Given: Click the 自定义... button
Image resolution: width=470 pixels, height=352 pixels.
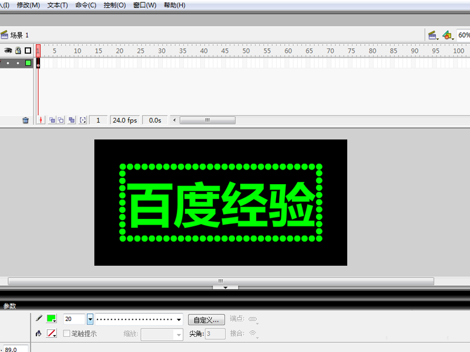Looking at the screenshot, I should [206, 320].
